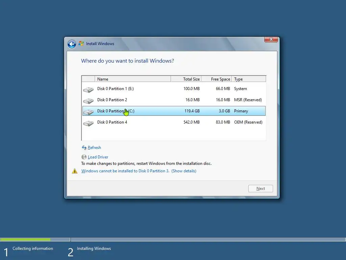Viewport: 346px width, 260px height.
Task: Open the Load Driver link
Action: pos(98,157)
